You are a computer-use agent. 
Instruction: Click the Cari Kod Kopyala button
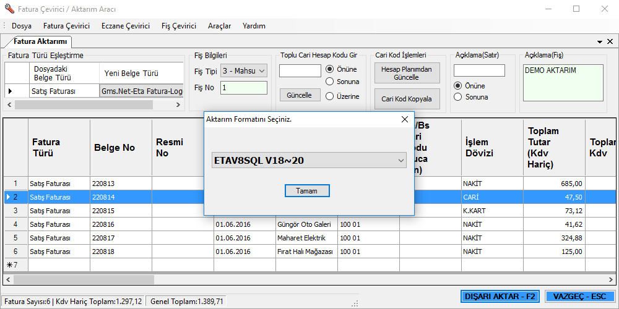(x=407, y=99)
